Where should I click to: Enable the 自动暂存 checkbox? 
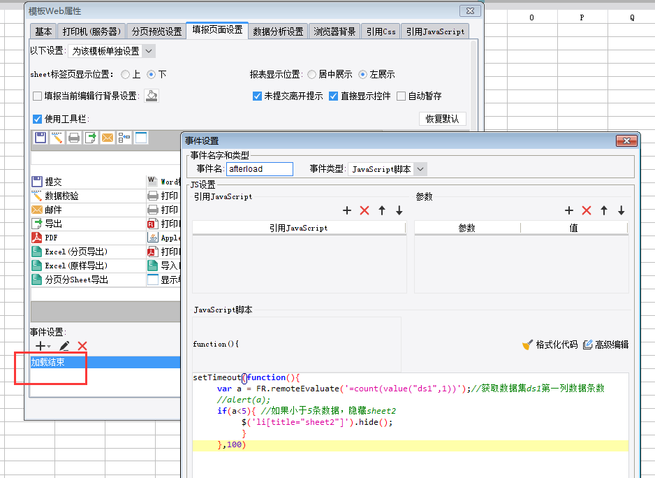(402, 96)
